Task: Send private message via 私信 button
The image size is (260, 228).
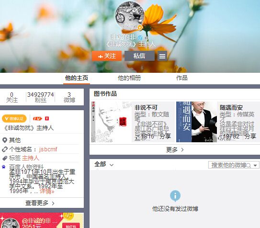Action: click(139, 56)
